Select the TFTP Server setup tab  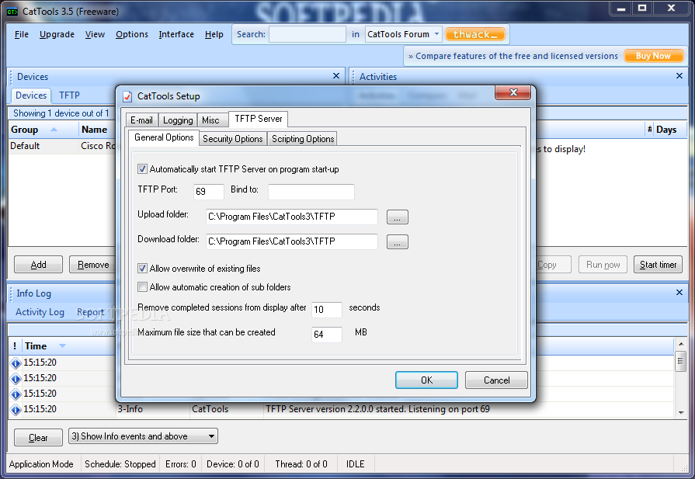pos(259,119)
